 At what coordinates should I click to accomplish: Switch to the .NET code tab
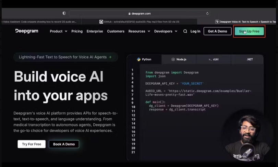pyautogui.click(x=250, y=59)
